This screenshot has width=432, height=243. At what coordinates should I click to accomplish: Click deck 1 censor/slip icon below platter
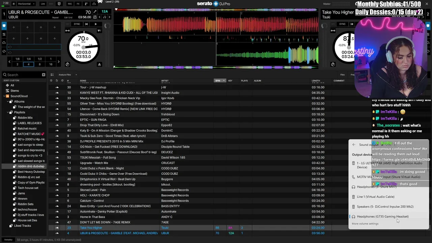pyautogui.click(x=67, y=64)
